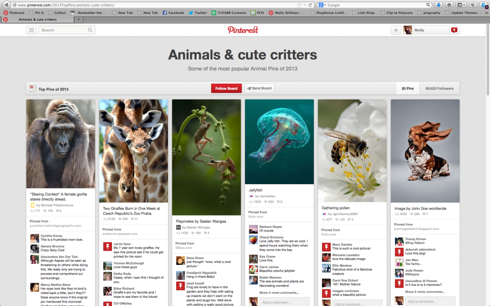
Task: Open the gorilla Staring Contest pin image
Action: (61, 142)
